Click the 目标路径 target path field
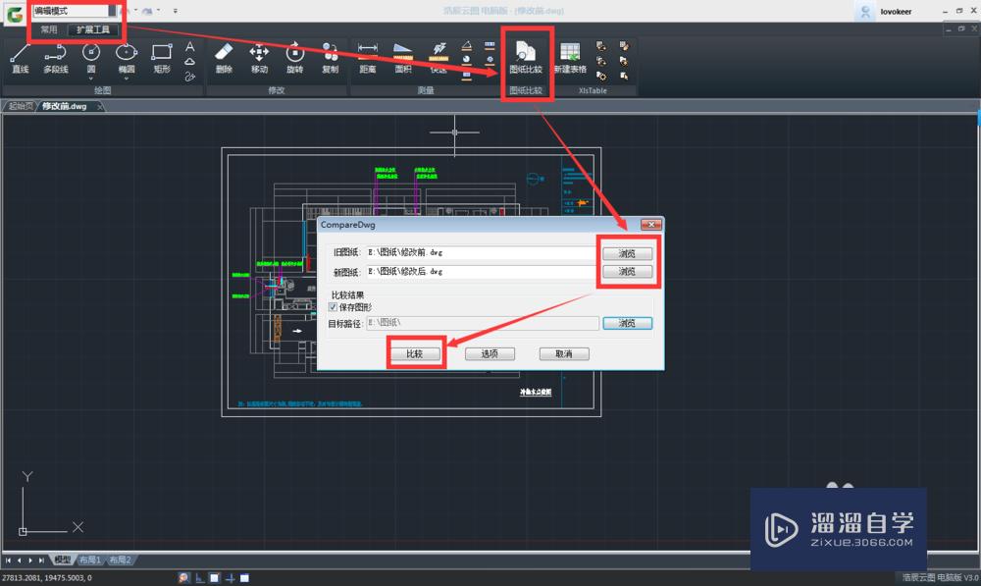Screen dimensions: 981x586 [x=483, y=323]
